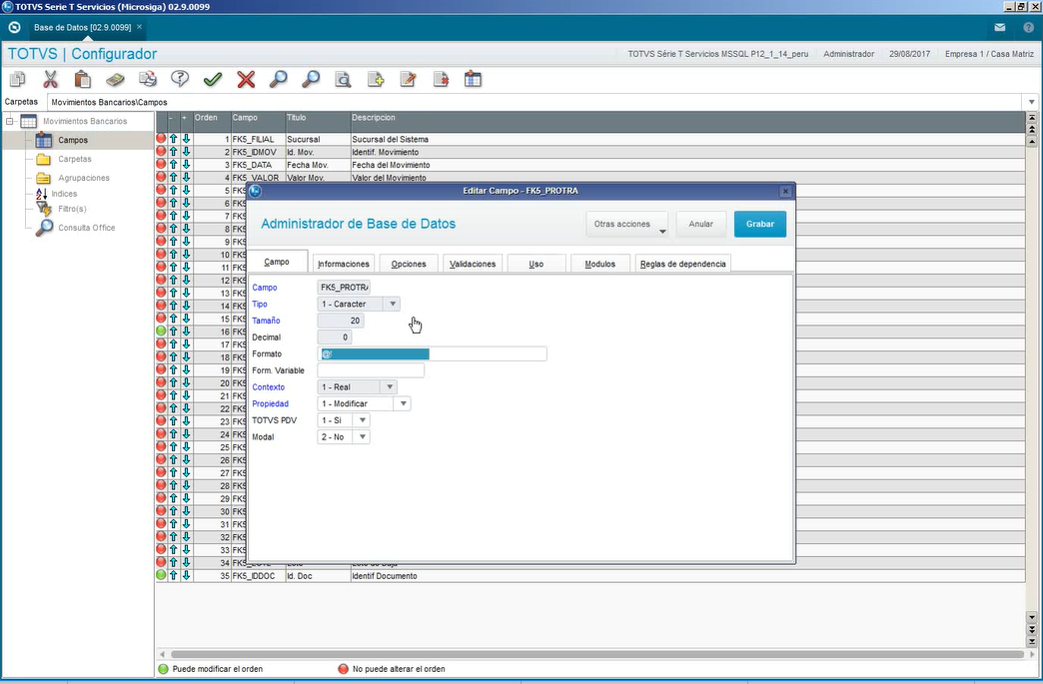Select the Consulta Office tree item
This screenshot has height=684, width=1043.
point(87,228)
